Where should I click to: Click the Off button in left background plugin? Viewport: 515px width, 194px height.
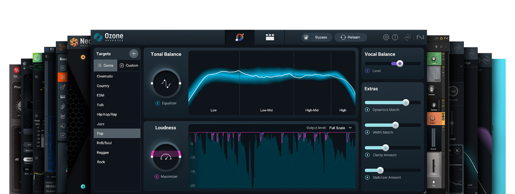click(29, 145)
